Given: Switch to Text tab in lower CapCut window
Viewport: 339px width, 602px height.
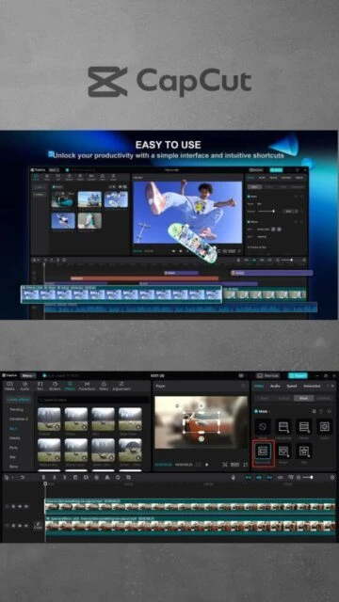Looking at the screenshot, I should tap(40, 386).
